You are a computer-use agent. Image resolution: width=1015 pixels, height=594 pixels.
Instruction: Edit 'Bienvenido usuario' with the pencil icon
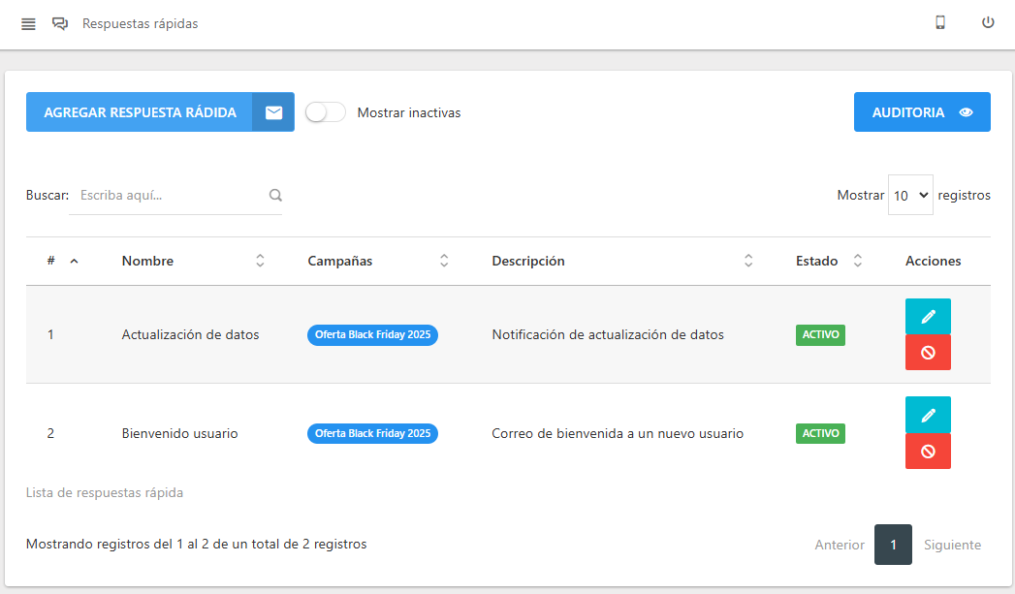click(x=928, y=415)
